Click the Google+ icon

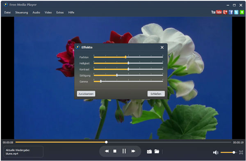(x=225, y=12)
